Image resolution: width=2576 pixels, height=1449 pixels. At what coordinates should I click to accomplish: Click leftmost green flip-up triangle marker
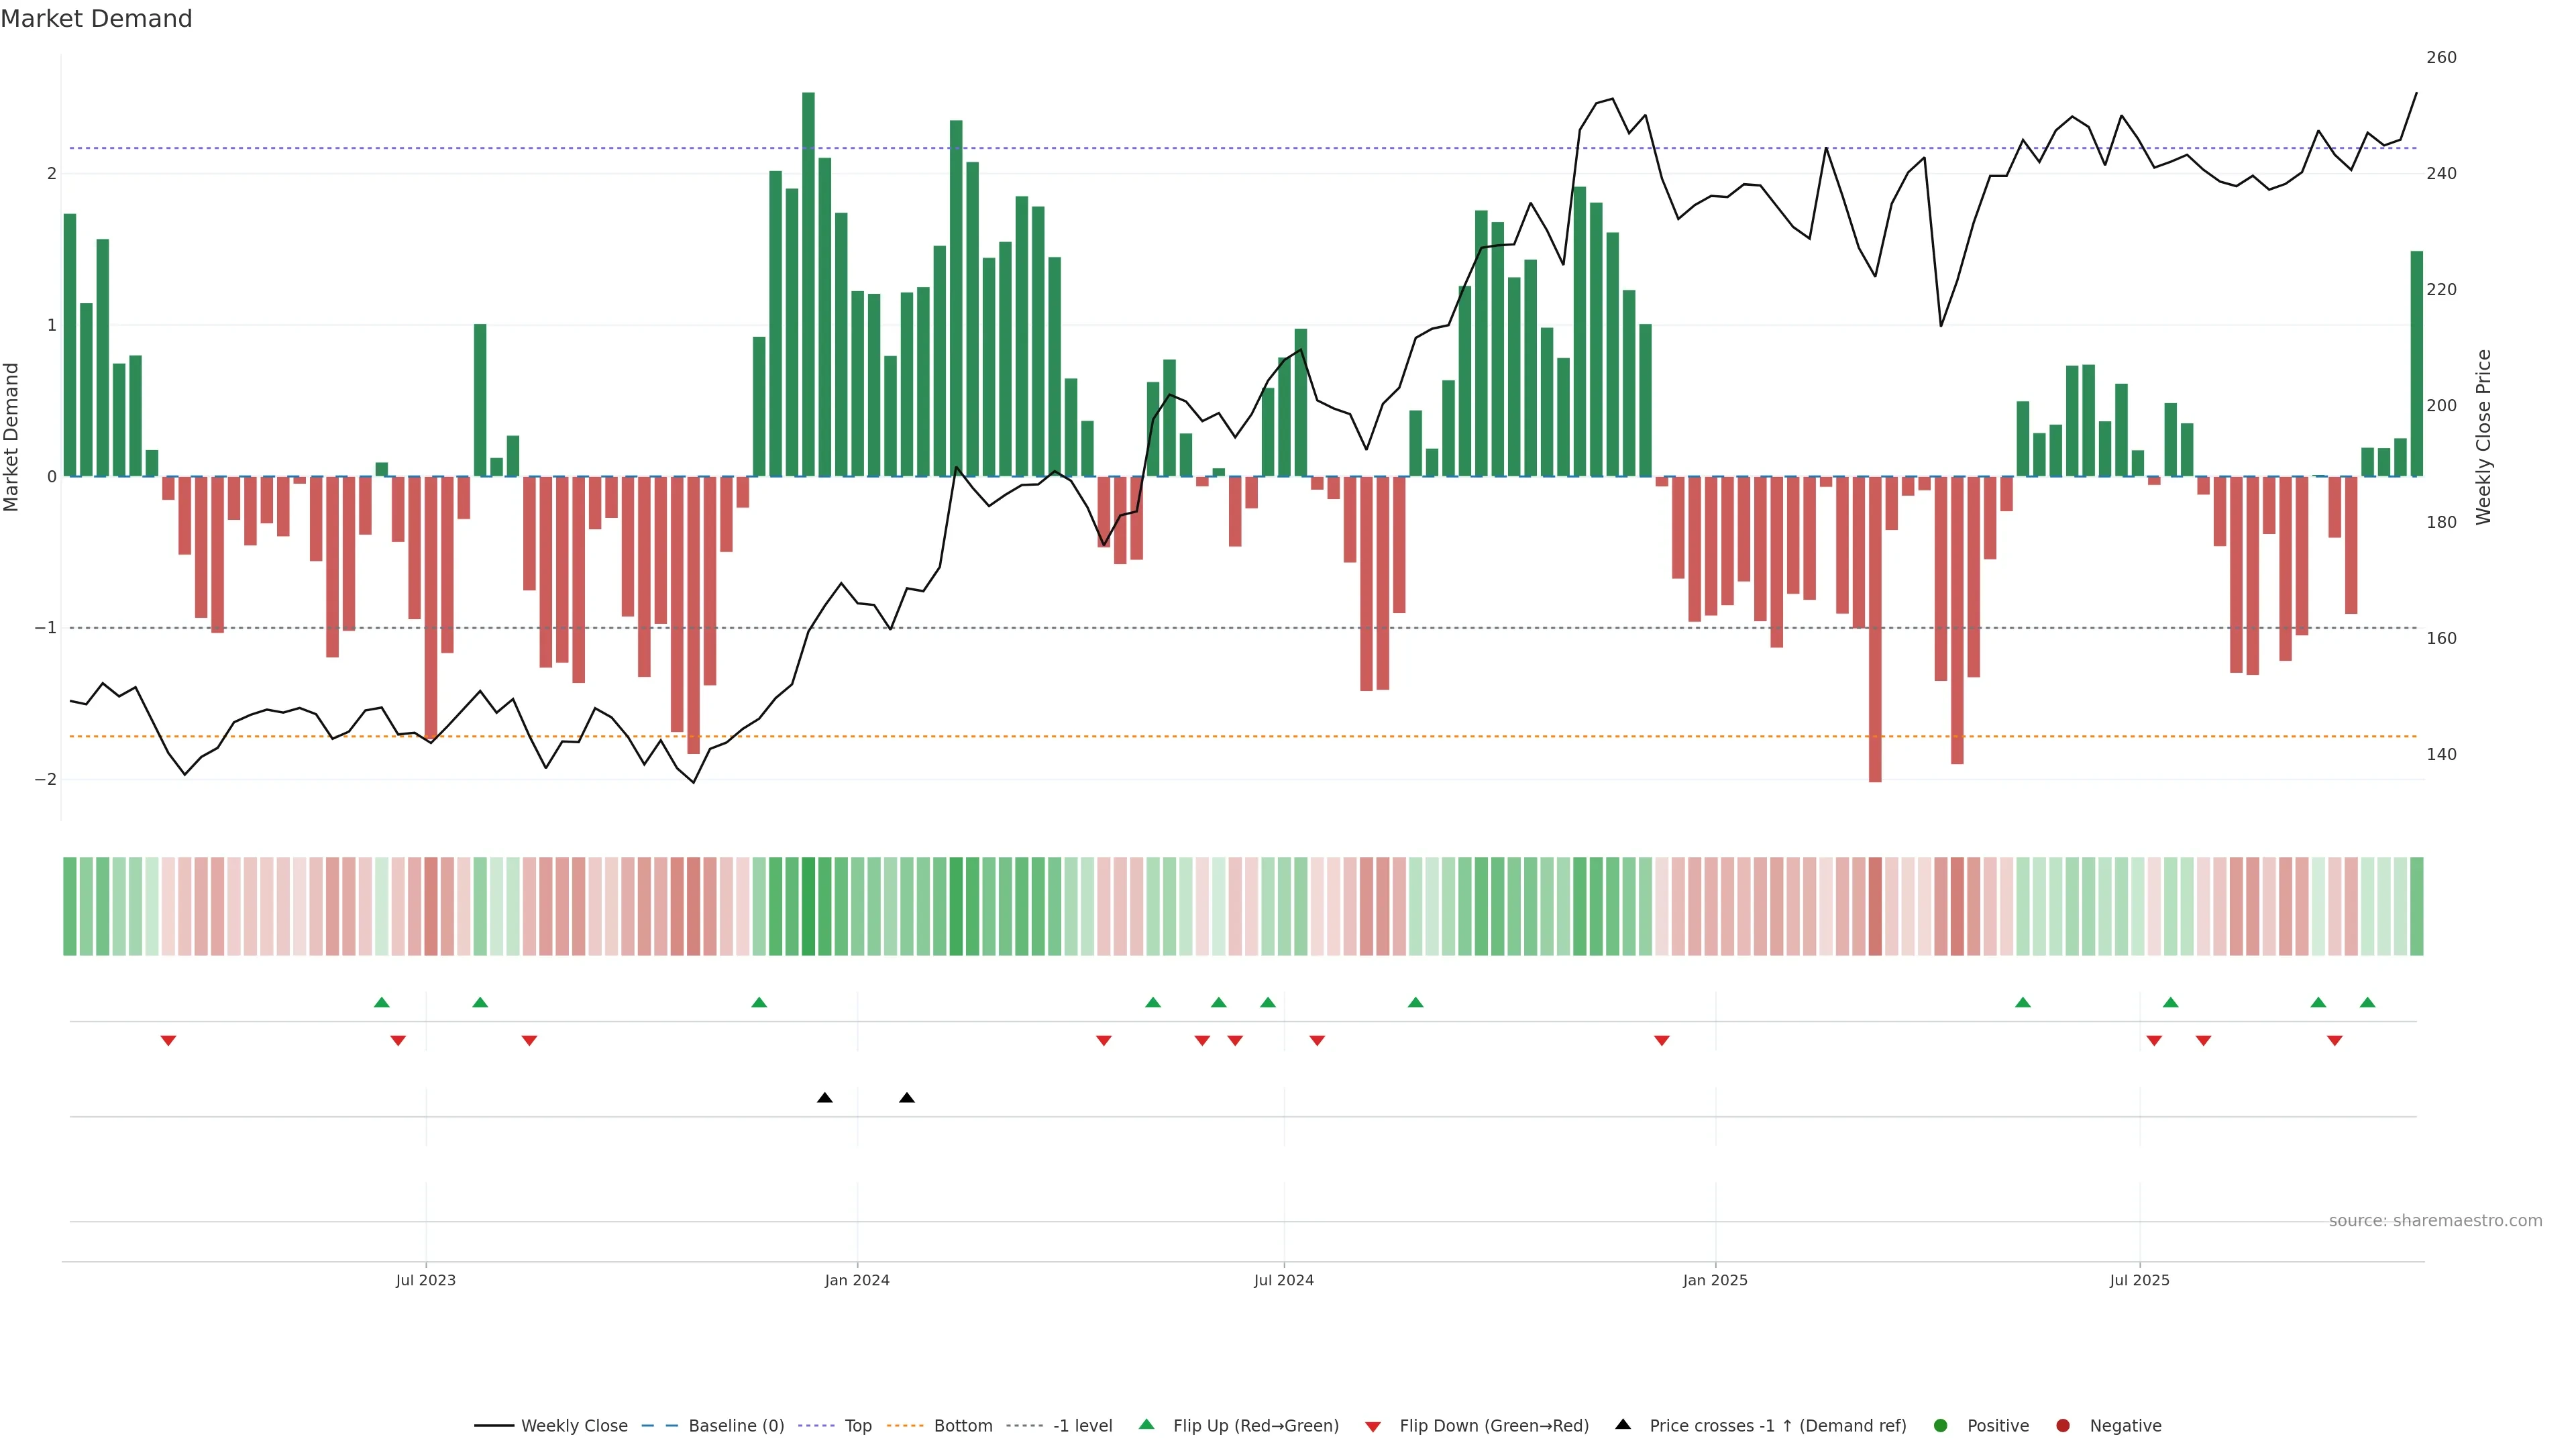[381, 1002]
